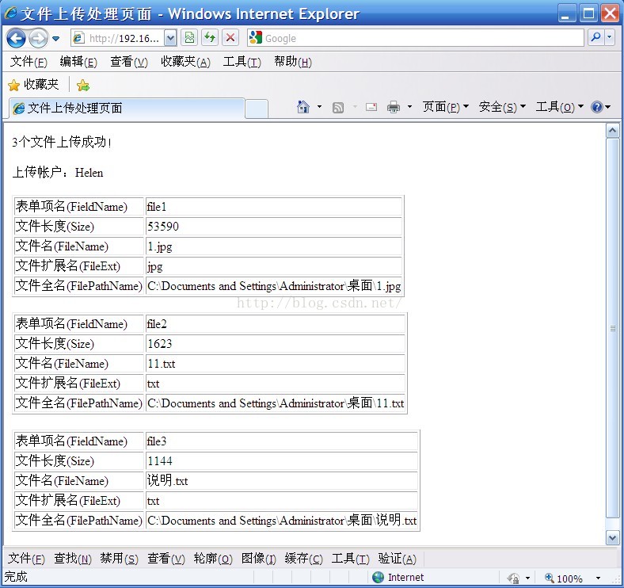This screenshot has height=588, width=624.
Task: Click the Forward navigation arrow
Action: pos(39,39)
